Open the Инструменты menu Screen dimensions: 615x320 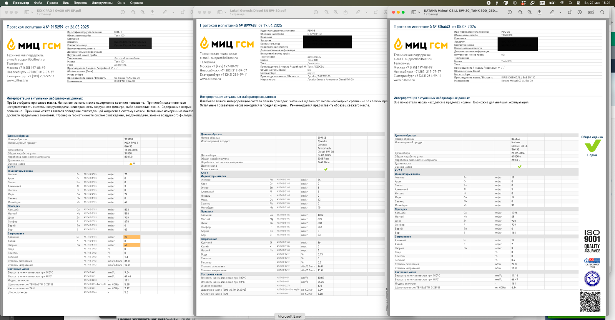pos(102,3)
